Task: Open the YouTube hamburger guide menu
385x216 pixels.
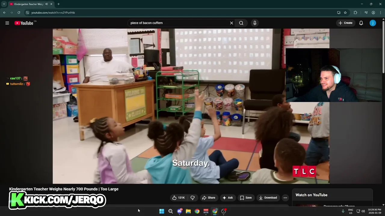Action: pyautogui.click(x=7, y=23)
